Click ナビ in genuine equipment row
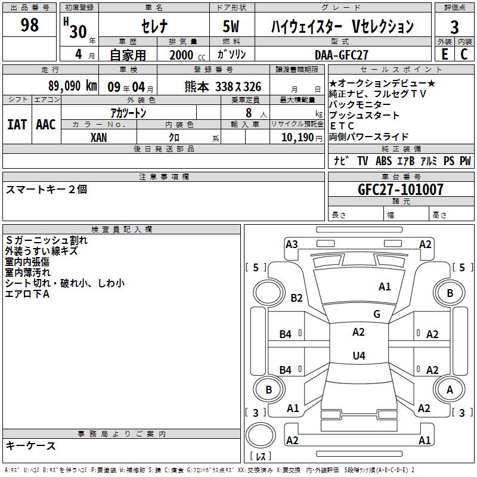The width and height of the screenshot is (477, 477). click(341, 160)
